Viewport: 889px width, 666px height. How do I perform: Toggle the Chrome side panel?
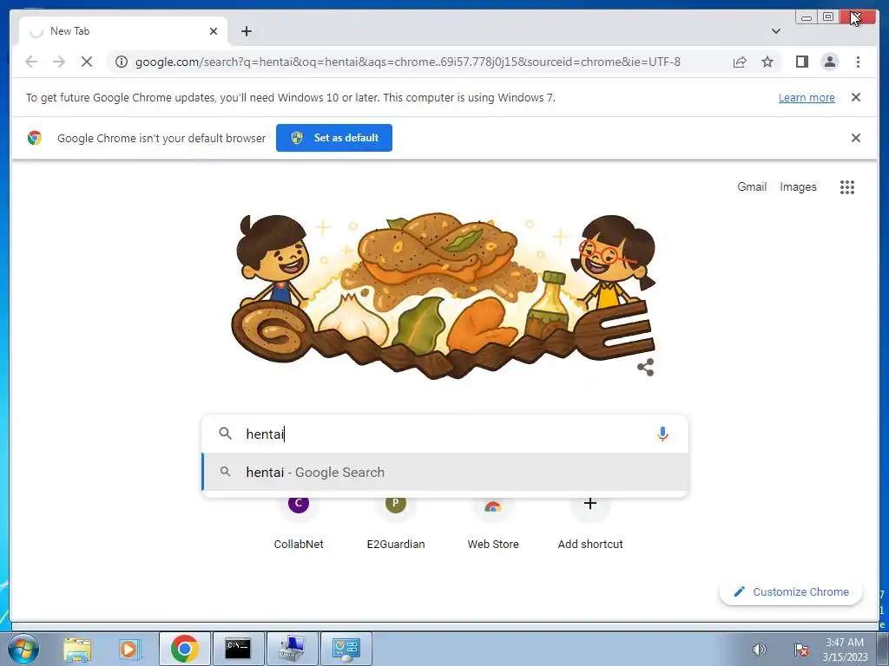[801, 62]
